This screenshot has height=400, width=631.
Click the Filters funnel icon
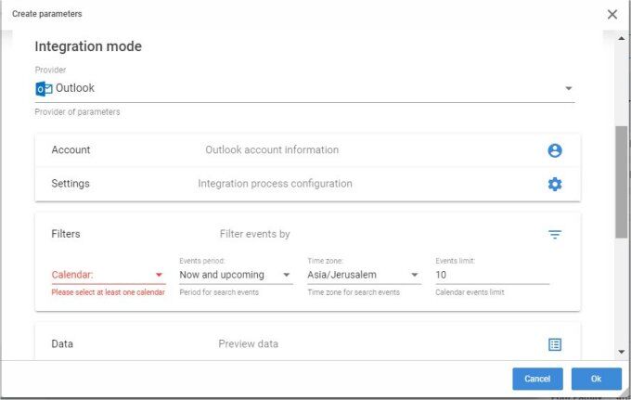click(554, 235)
